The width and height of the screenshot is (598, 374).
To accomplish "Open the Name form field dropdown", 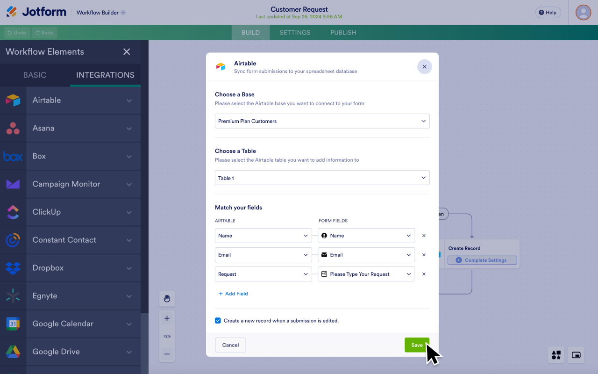I will coord(366,236).
